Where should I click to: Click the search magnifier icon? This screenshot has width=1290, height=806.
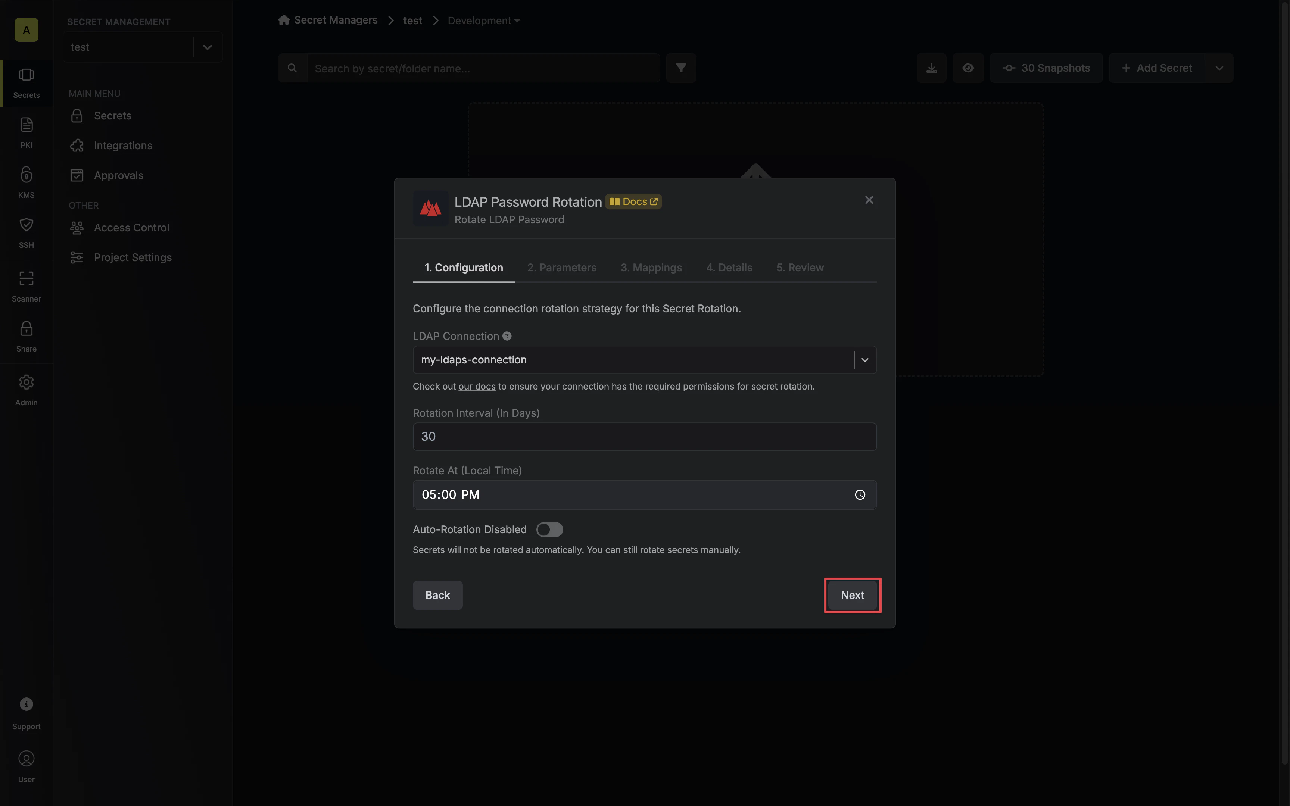tap(292, 68)
